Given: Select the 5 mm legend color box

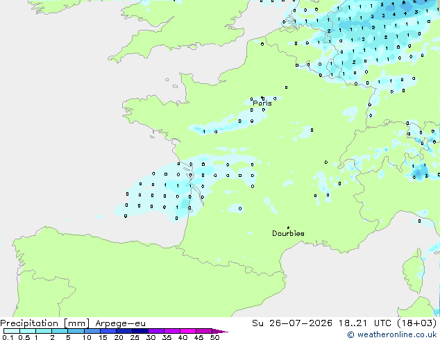Looking at the screenshot, I should [76, 331].
